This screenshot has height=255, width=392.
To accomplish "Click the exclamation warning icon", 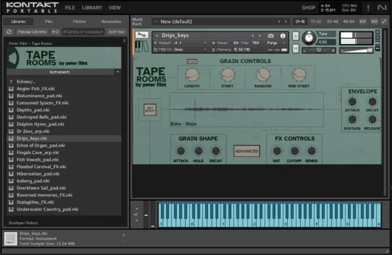I will pos(368,8).
